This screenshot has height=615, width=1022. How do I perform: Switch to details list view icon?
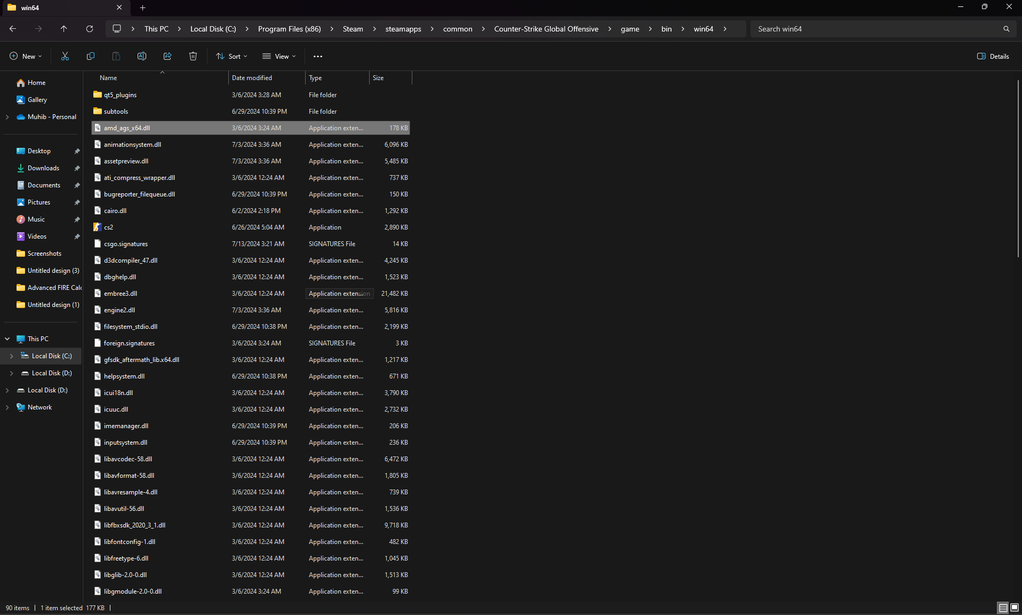point(1003,608)
